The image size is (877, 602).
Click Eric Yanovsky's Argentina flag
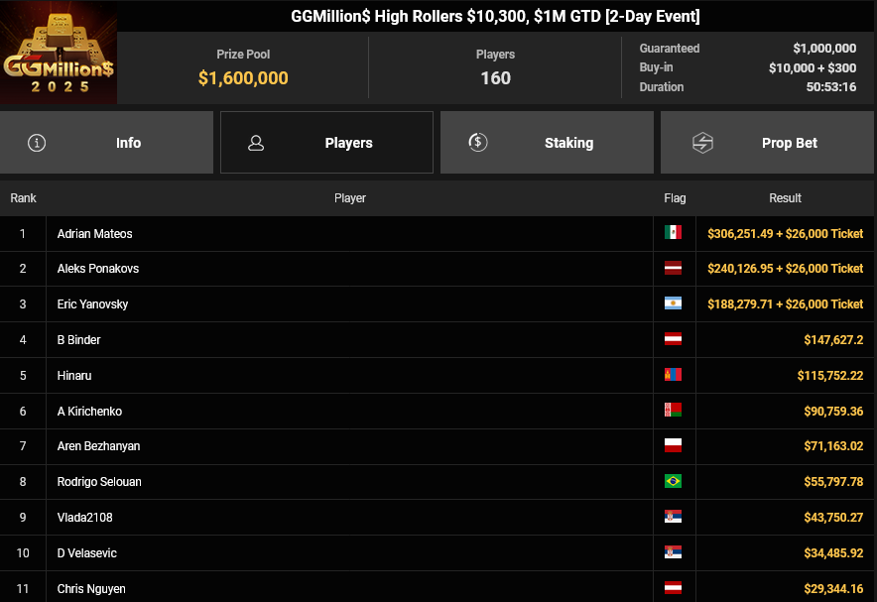click(x=674, y=304)
